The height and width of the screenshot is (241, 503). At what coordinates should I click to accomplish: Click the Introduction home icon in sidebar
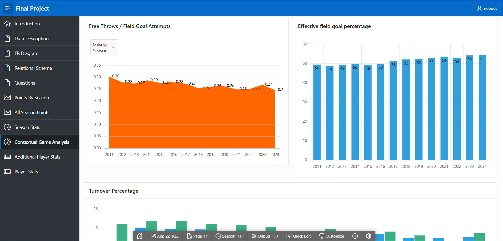click(x=7, y=24)
